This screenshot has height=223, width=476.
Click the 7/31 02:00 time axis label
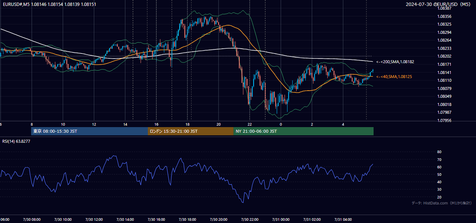point(312,220)
